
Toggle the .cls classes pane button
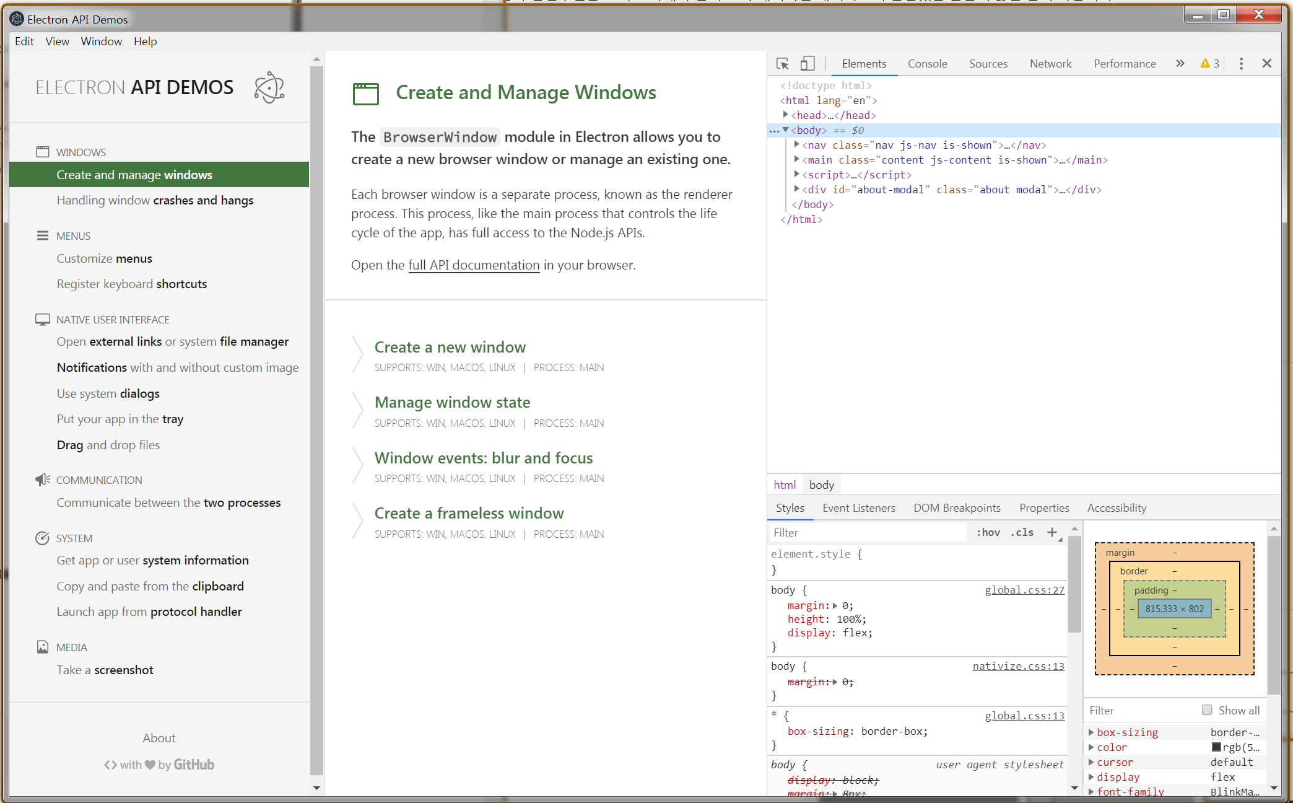pyautogui.click(x=1022, y=532)
